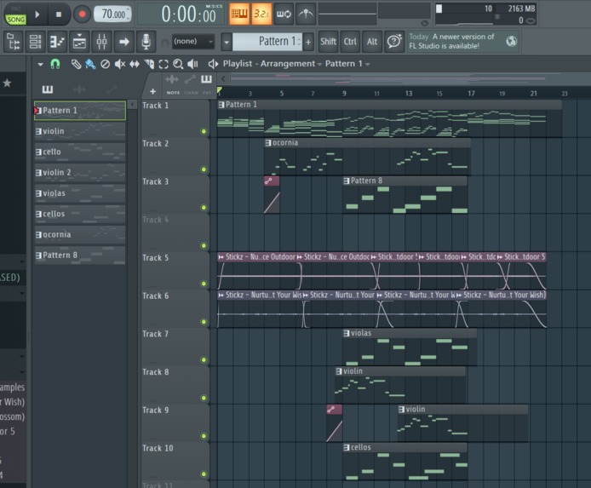Open the Playlist options menu arrow

click(x=40, y=65)
